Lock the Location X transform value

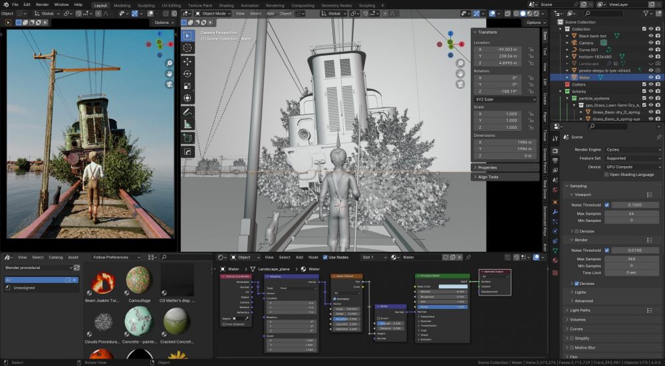tap(531, 50)
